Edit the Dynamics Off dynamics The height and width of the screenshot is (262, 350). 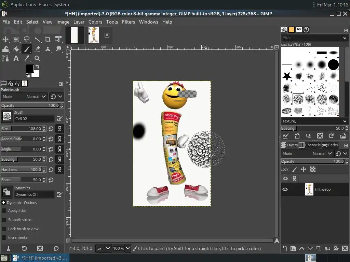click(59, 194)
